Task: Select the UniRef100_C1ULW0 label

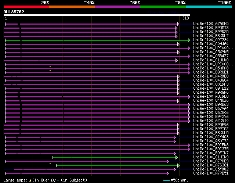Action: [x=211, y=60]
